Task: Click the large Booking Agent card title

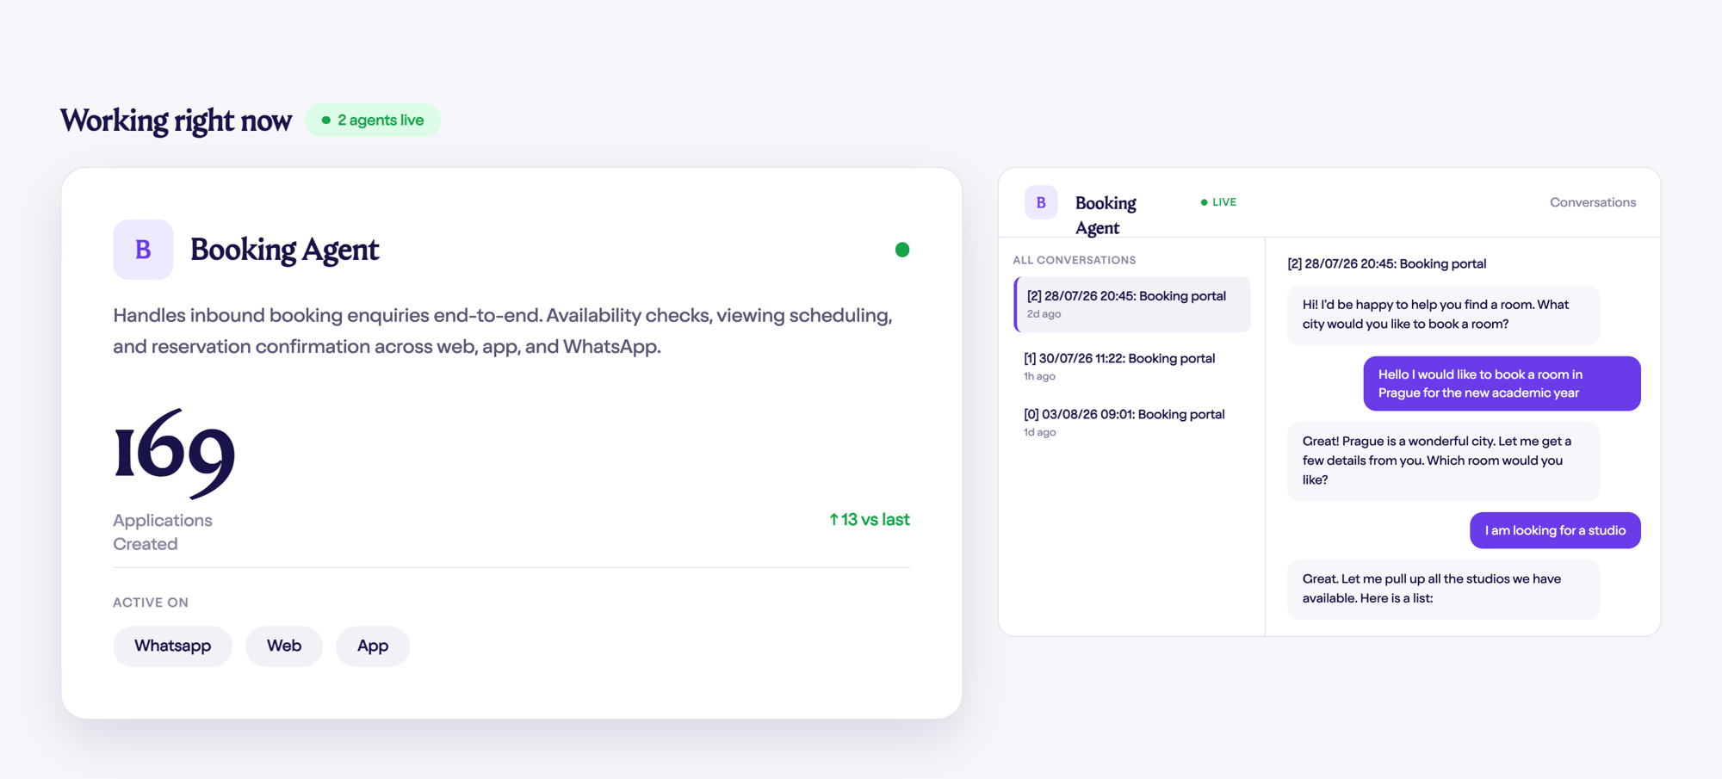Action: (284, 250)
